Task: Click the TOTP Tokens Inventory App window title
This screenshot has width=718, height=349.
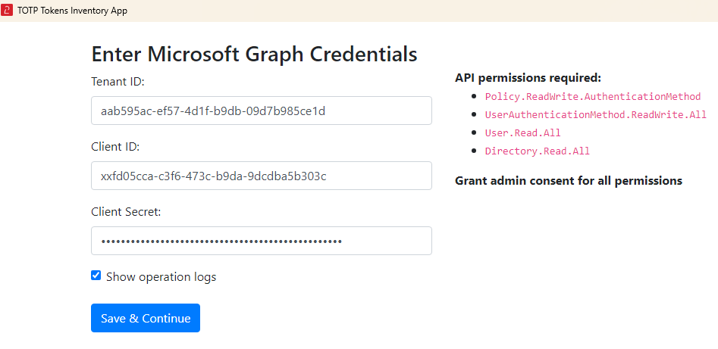Action: (72, 11)
